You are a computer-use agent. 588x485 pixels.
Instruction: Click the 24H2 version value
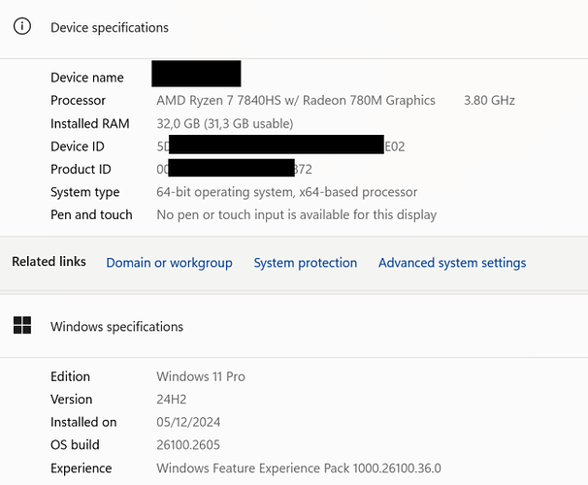click(172, 400)
